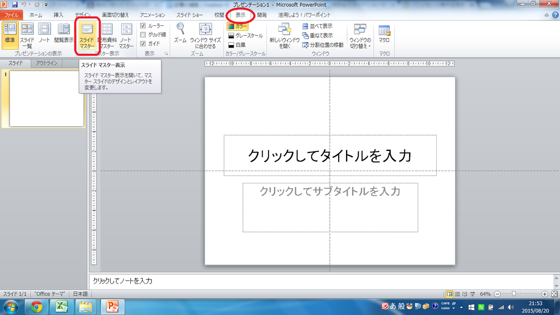
Task: Click the Undo arrow in quick access toolbar
Action: (x=24, y=5)
